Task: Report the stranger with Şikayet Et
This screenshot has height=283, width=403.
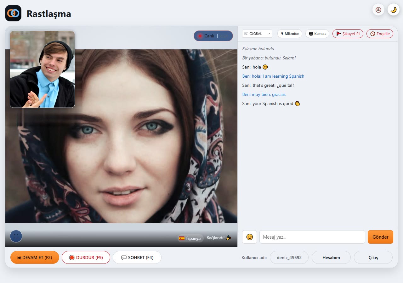Action: coord(348,34)
